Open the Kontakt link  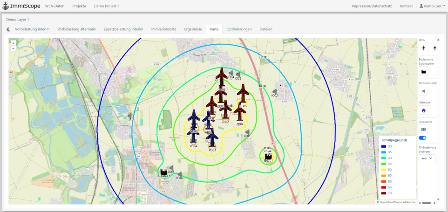click(x=406, y=6)
